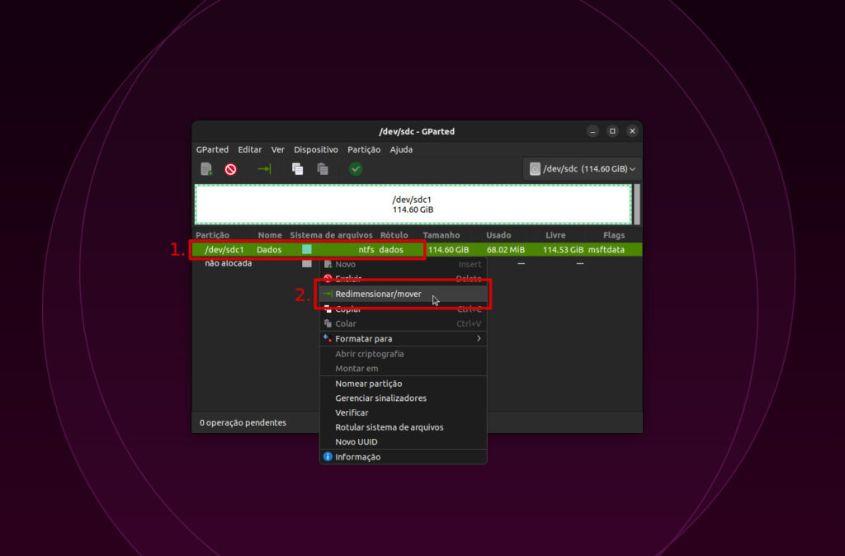The image size is (845, 556).
Task: Click the 68.02 MiB used value
Action: tap(506, 250)
